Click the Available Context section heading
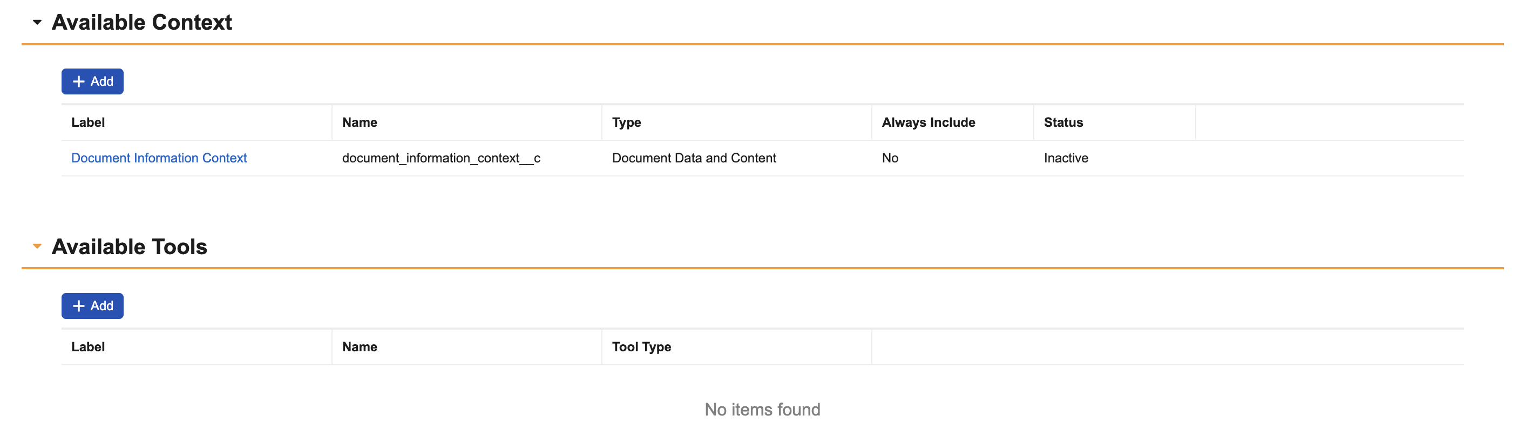The width and height of the screenshot is (1531, 436). pyautogui.click(x=141, y=23)
